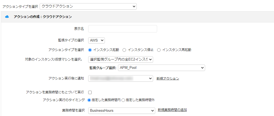This screenshot has width=274, height=116.
Task: Choose the 指定した業務時間内 radio option
Action: click(x=89, y=100)
